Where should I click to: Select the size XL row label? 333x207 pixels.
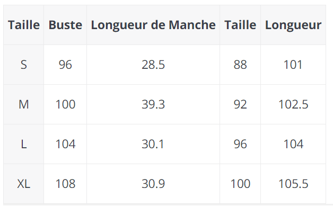coord(23,184)
